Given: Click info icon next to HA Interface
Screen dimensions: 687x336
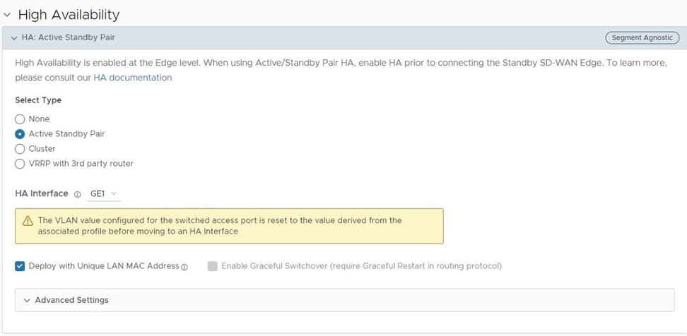Looking at the screenshot, I should pos(78,194).
